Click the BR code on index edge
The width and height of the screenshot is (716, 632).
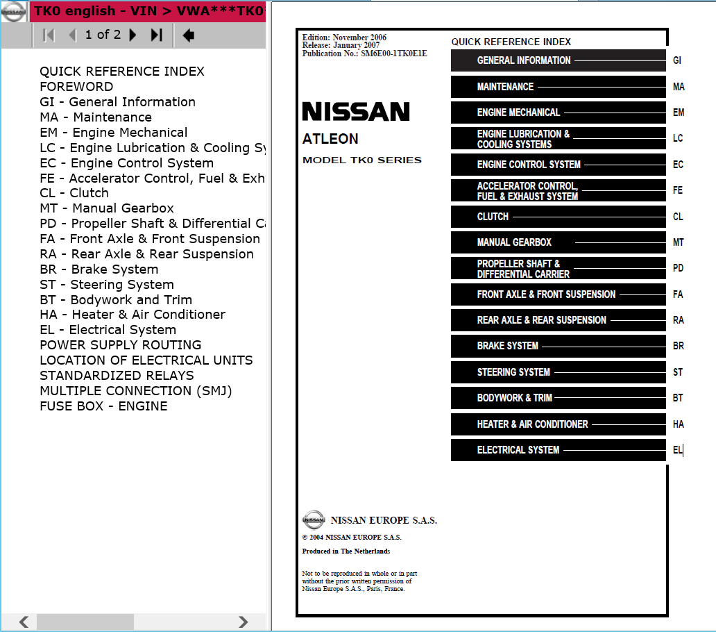coord(678,346)
